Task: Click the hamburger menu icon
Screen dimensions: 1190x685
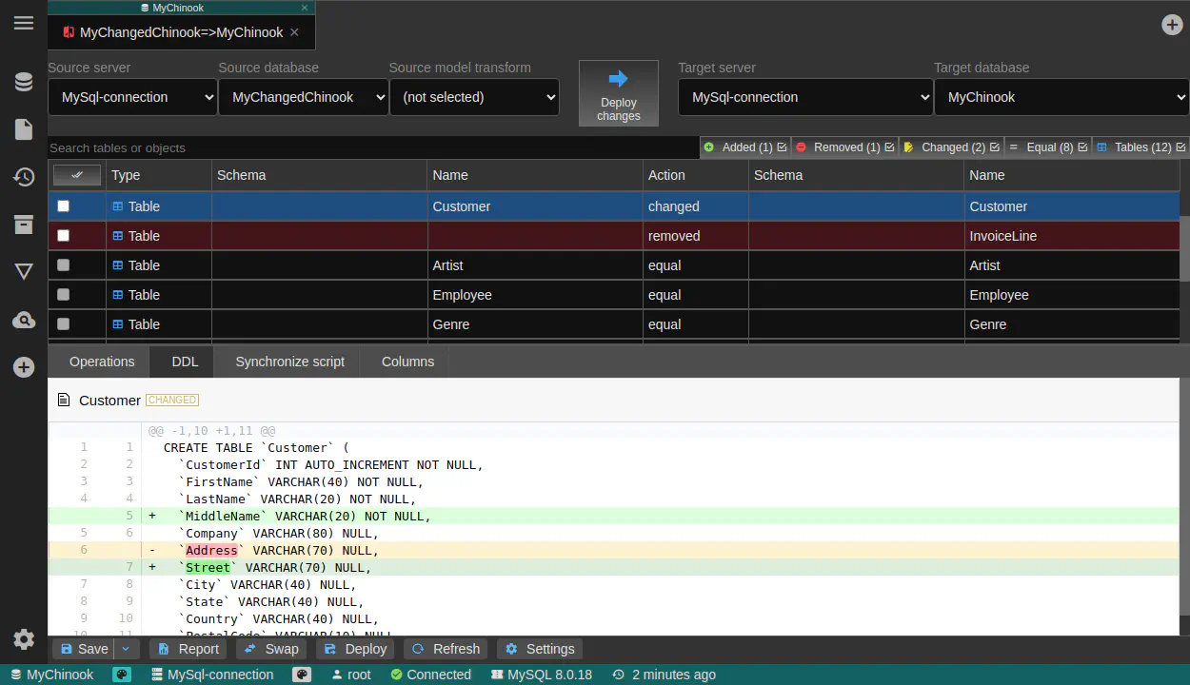Action: (x=24, y=24)
